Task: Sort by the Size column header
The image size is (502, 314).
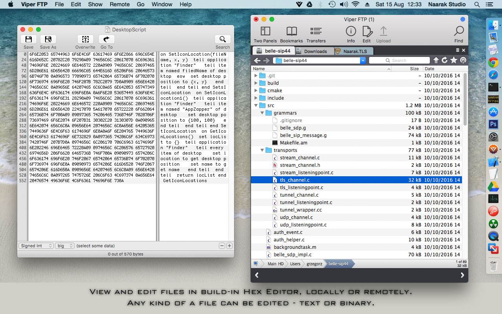Action: (x=407, y=69)
